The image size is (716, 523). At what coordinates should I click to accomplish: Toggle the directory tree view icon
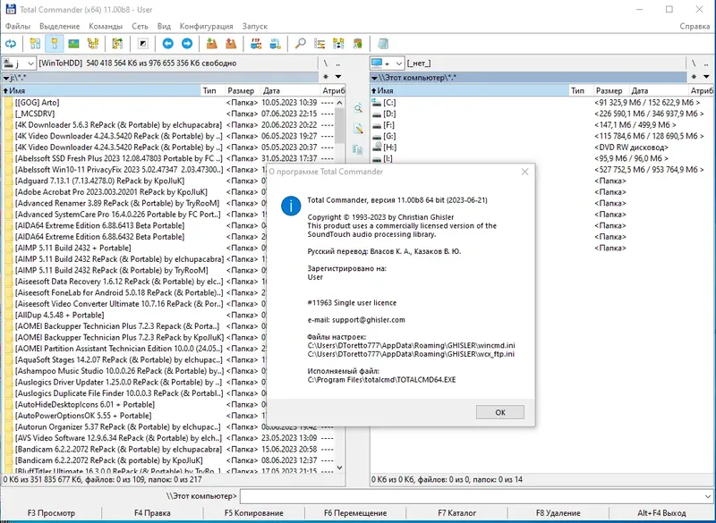tap(93, 44)
